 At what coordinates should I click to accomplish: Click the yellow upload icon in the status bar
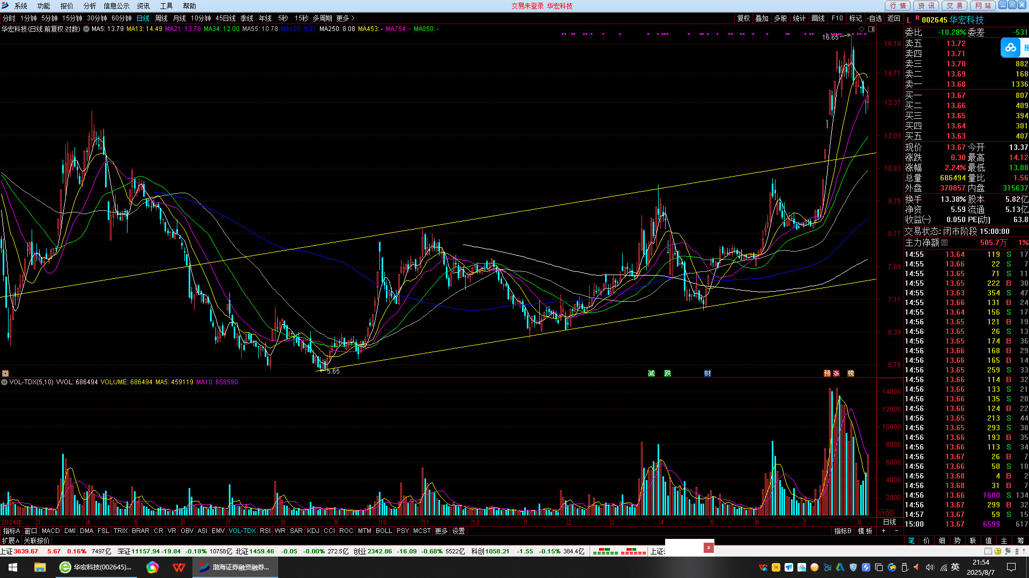click(998, 551)
